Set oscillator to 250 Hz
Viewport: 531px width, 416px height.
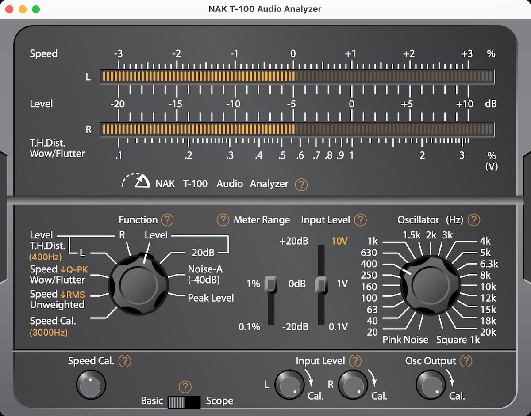369,275
